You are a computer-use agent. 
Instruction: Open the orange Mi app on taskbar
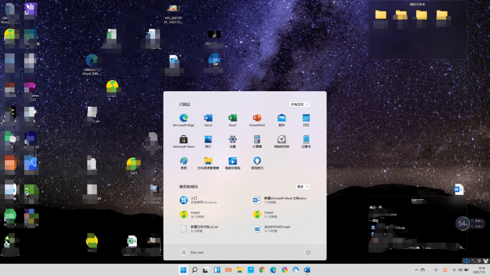click(x=228, y=270)
